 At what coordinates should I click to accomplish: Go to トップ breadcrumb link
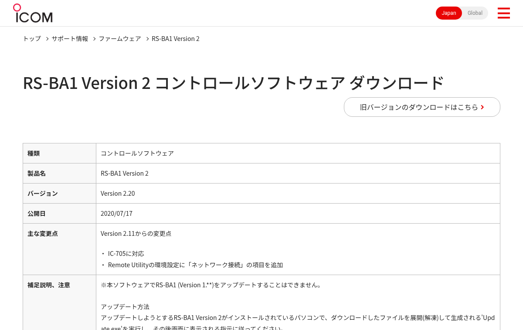pos(32,38)
